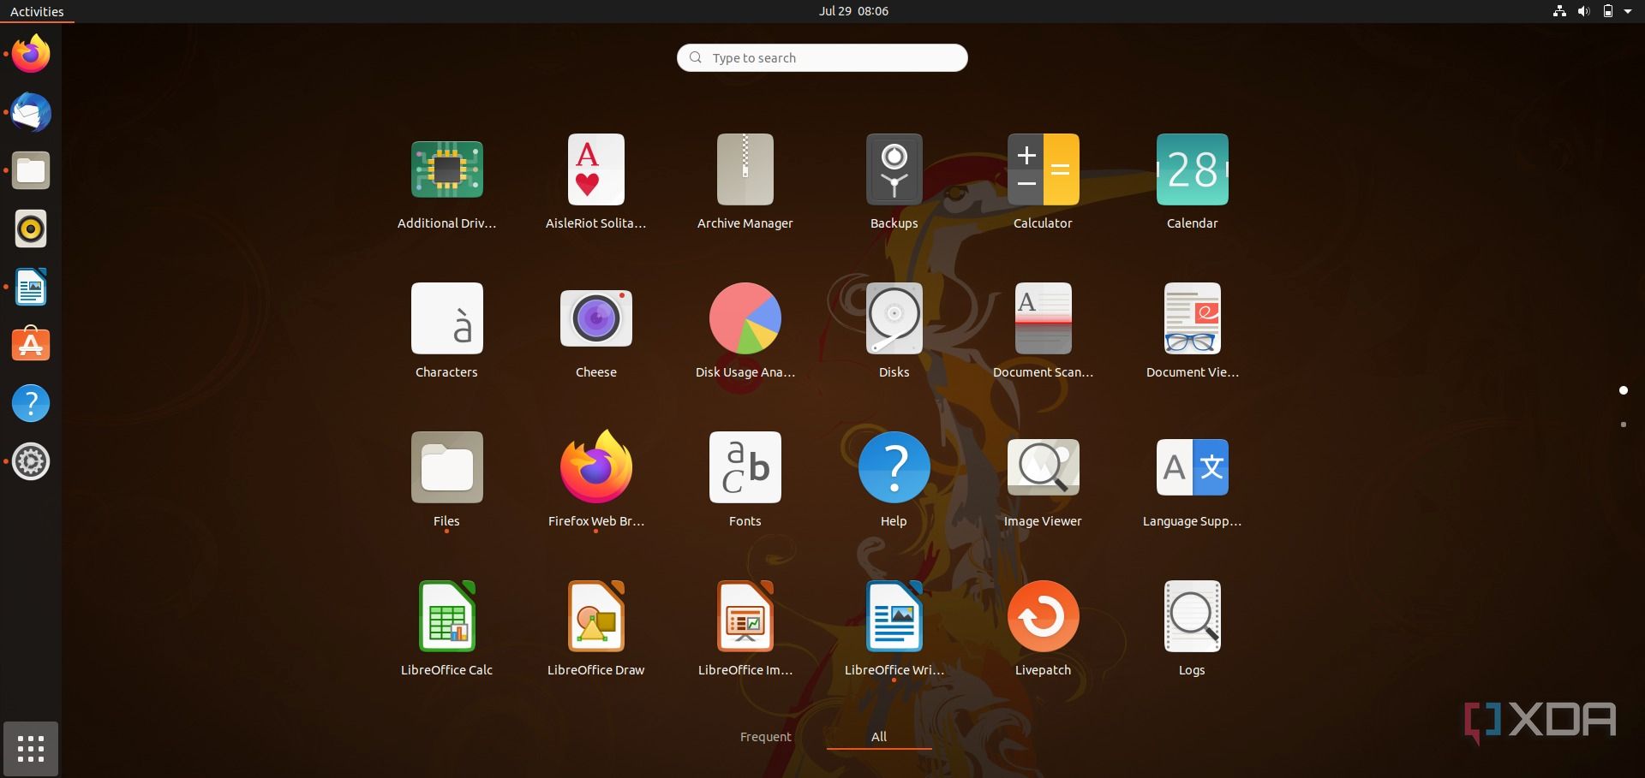Select the first app page dot
This screenshot has width=1645, height=778.
[1623, 390]
